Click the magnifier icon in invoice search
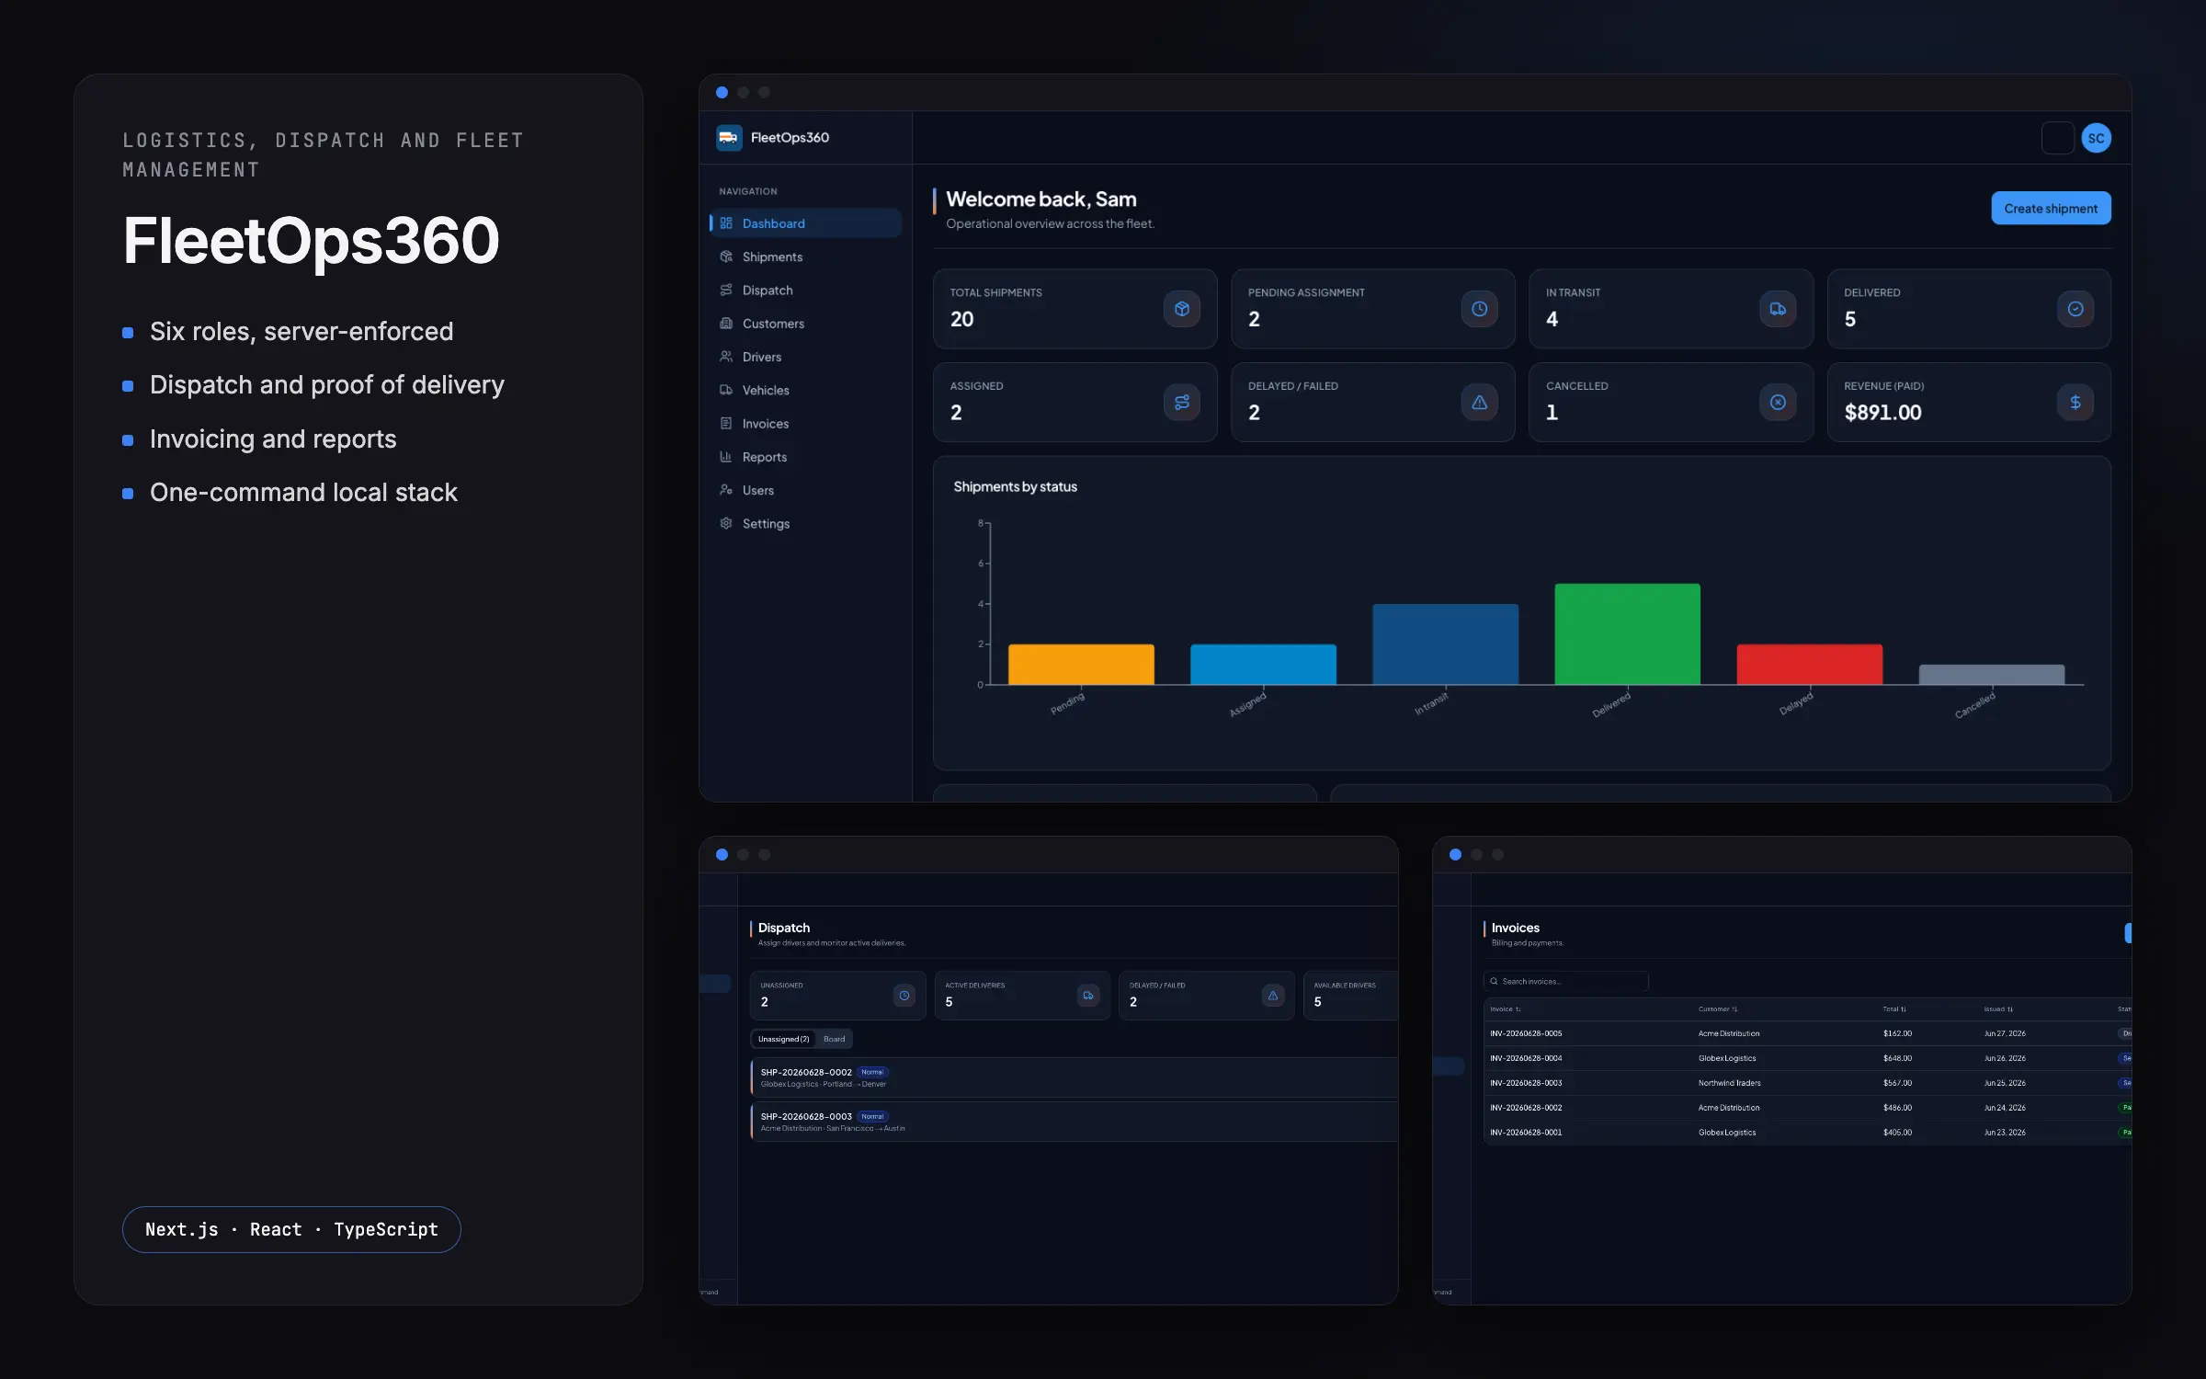Screen dimensions: 2206x1379 [x=1494, y=982]
